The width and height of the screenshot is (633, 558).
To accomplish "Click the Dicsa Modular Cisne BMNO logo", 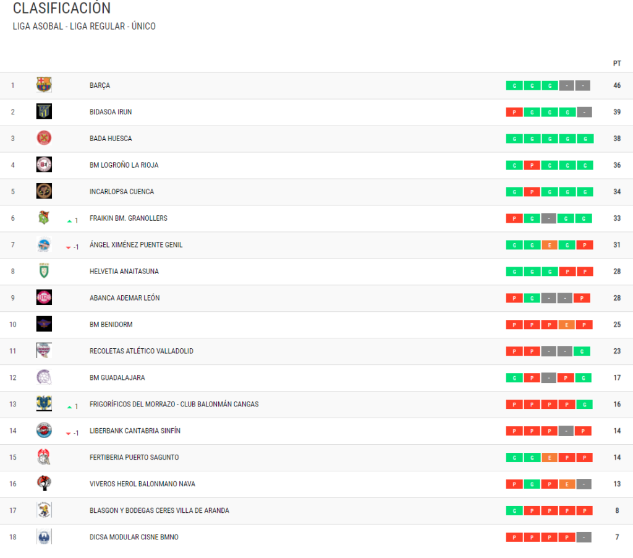I will 44,536.
